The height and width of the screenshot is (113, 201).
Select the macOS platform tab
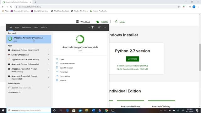coord(102,22)
